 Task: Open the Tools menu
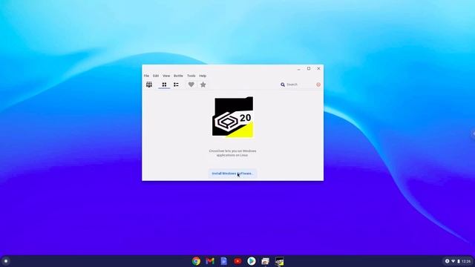coord(191,76)
